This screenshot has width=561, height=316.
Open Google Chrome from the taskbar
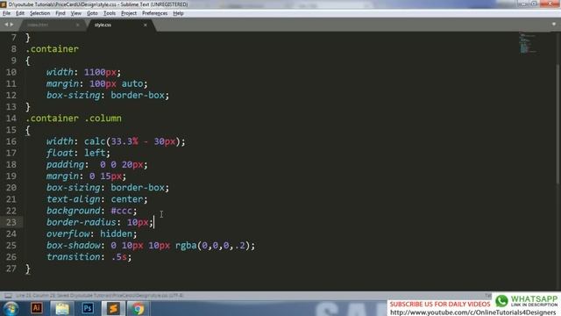click(x=138, y=308)
